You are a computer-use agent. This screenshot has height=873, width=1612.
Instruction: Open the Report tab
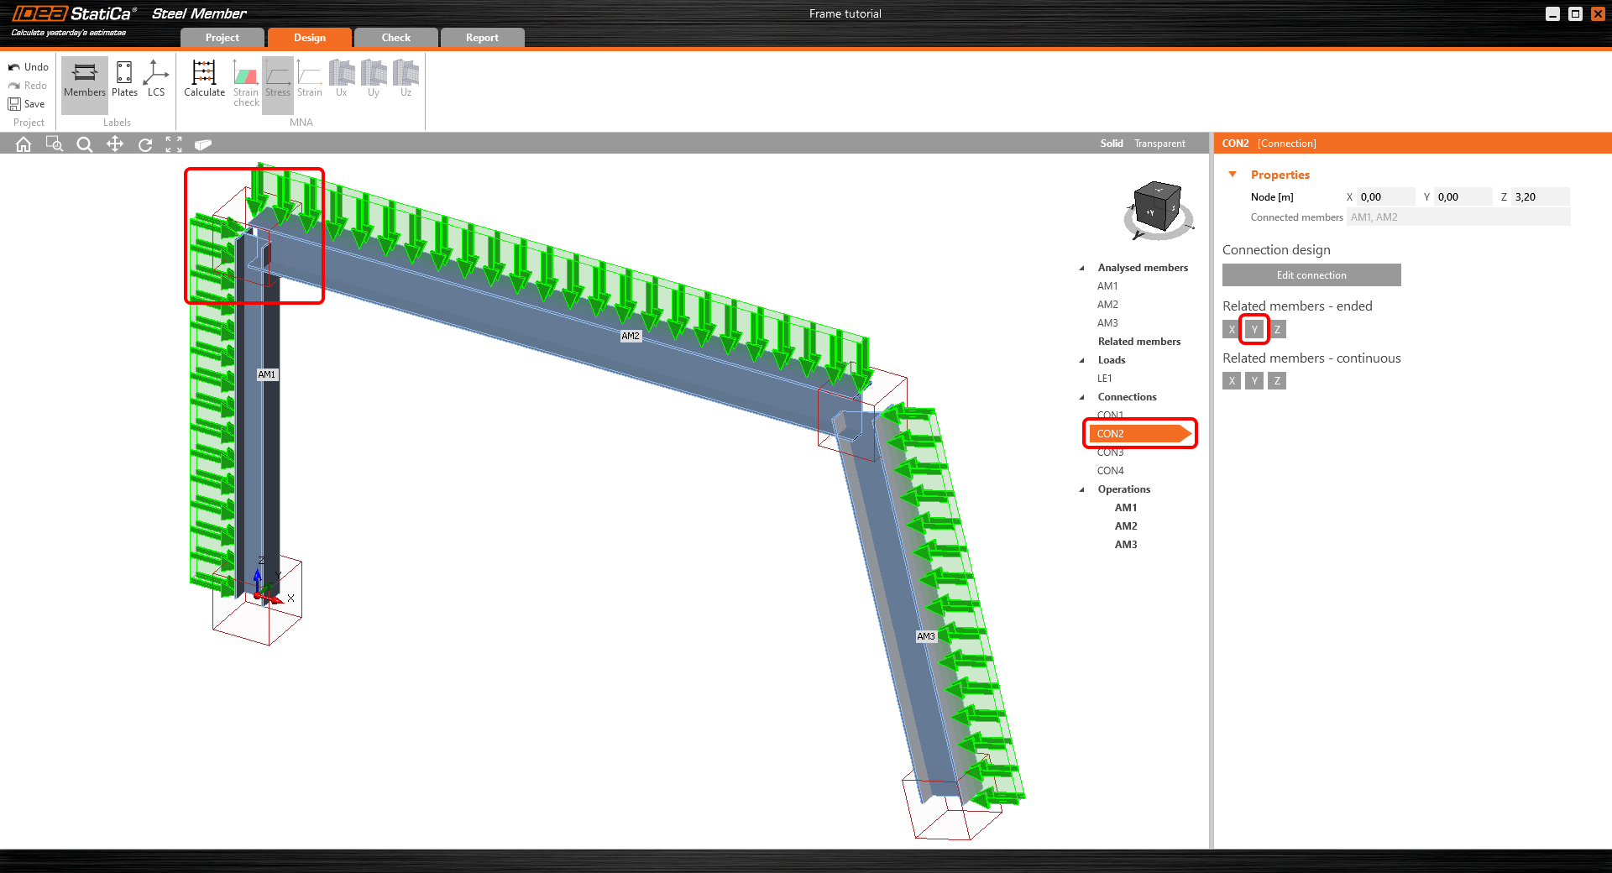click(482, 38)
